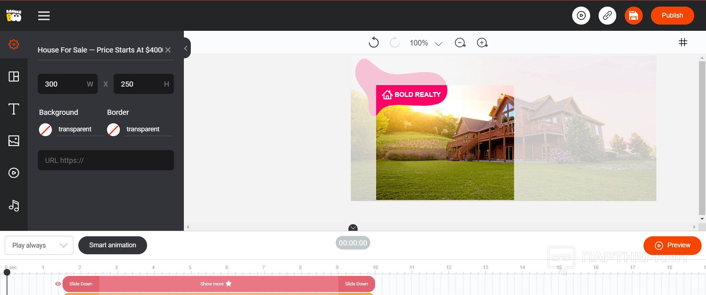Click the width field showing 300
This screenshot has width=706, height=295.
click(x=68, y=84)
